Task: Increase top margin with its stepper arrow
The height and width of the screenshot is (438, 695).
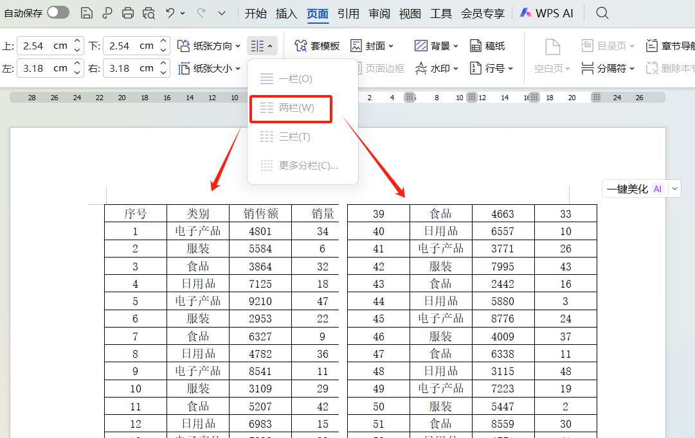Action: [x=78, y=41]
